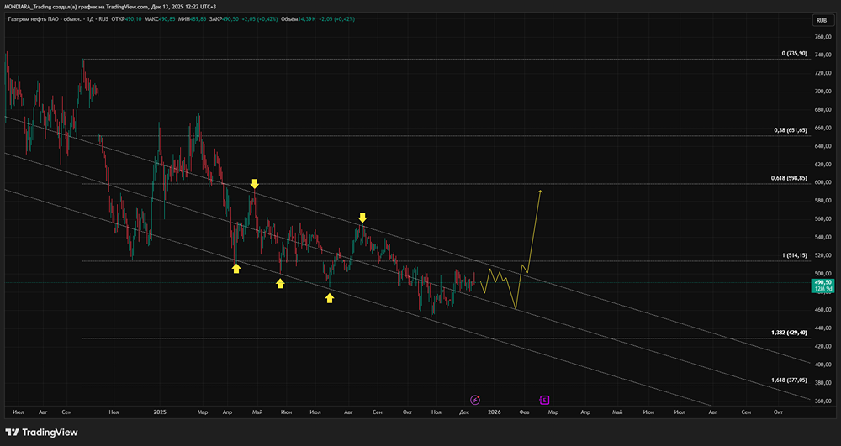841x446 pixels.
Task: Click the 2025 label on time axis
Action: [161, 412]
